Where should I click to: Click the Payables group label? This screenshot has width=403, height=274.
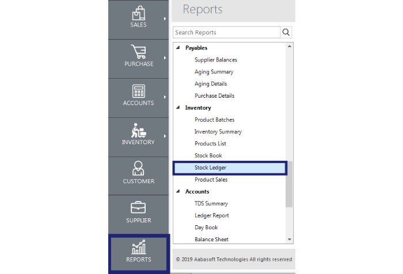(196, 48)
